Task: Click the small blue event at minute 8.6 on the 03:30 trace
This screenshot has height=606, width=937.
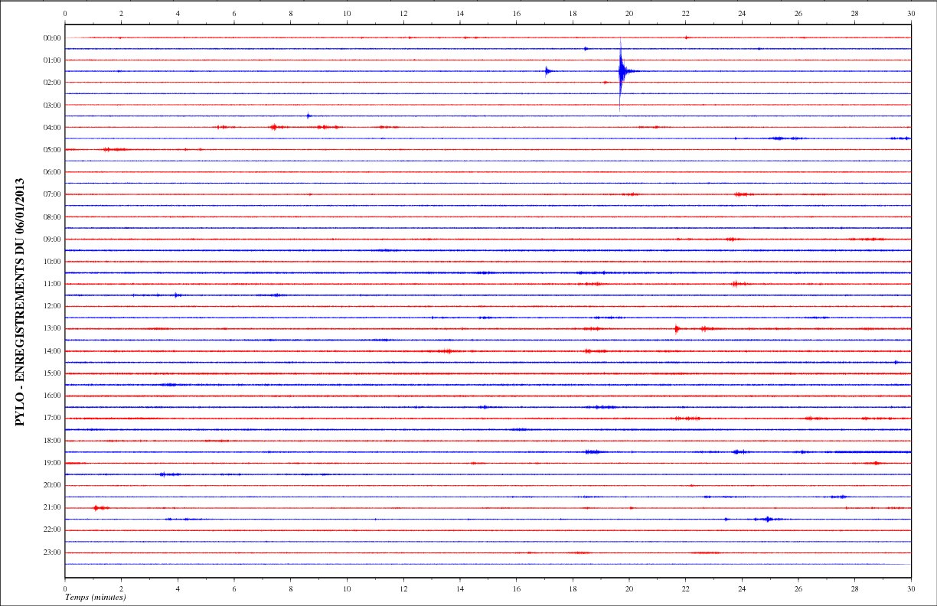Action: coord(308,116)
